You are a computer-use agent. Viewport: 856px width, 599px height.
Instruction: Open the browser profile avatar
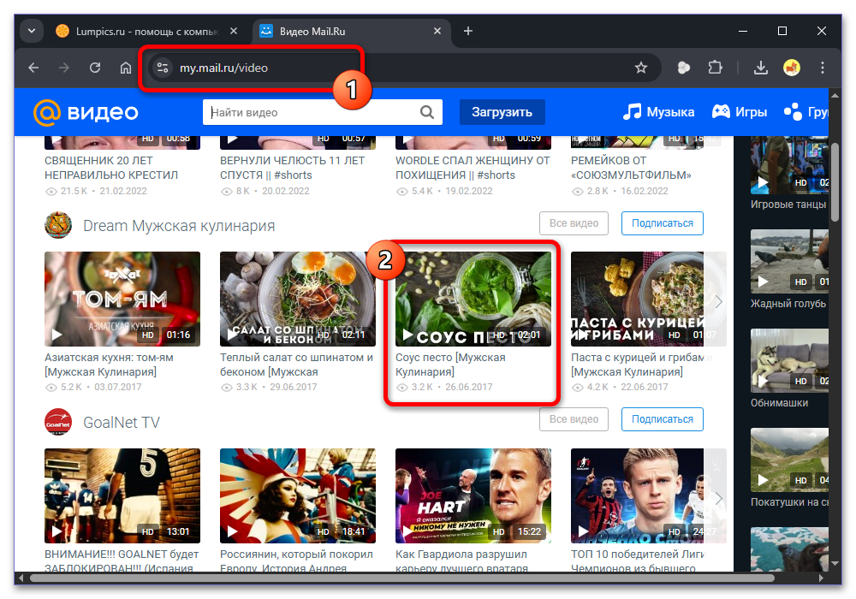[792, 68]
